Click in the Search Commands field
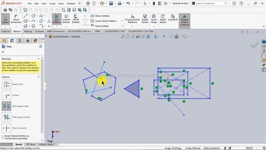This screenshot has height=150, width=266. point(210,3)
